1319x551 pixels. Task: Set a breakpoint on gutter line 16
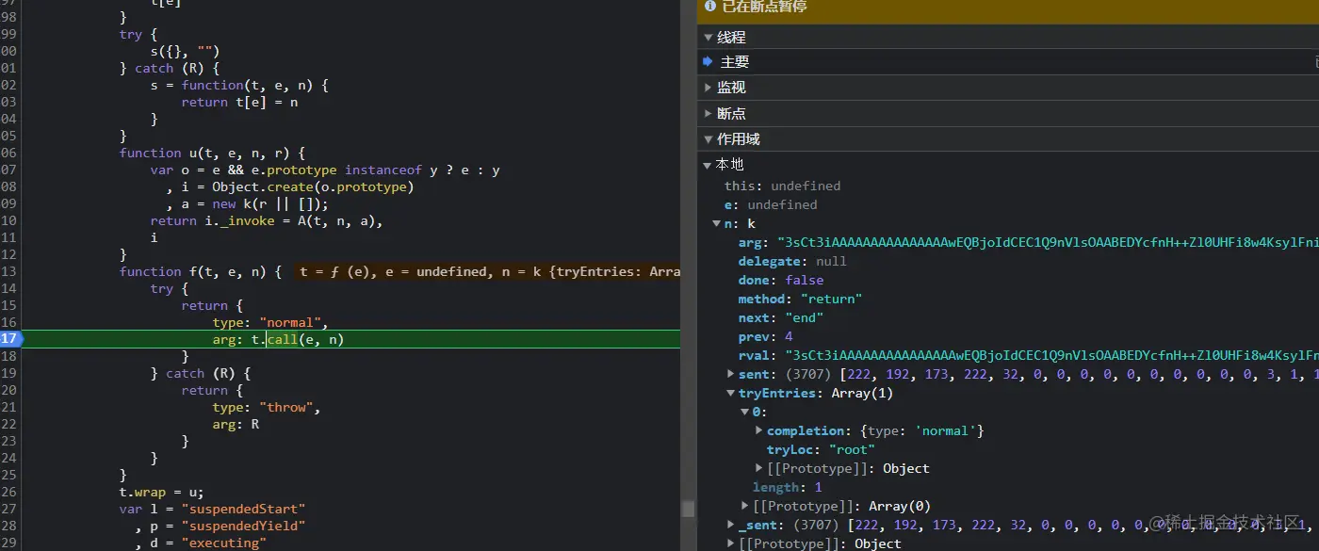(10, 322)
